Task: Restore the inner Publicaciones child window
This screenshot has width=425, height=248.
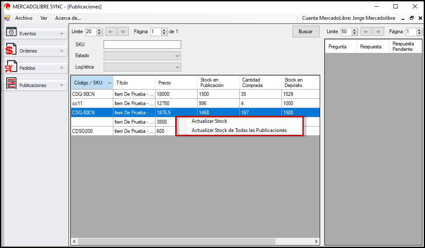Action: [412, 18]
